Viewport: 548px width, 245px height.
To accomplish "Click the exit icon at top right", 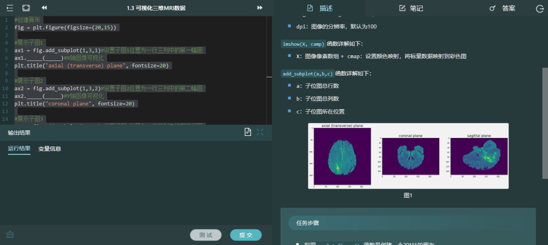I will 539,9.
